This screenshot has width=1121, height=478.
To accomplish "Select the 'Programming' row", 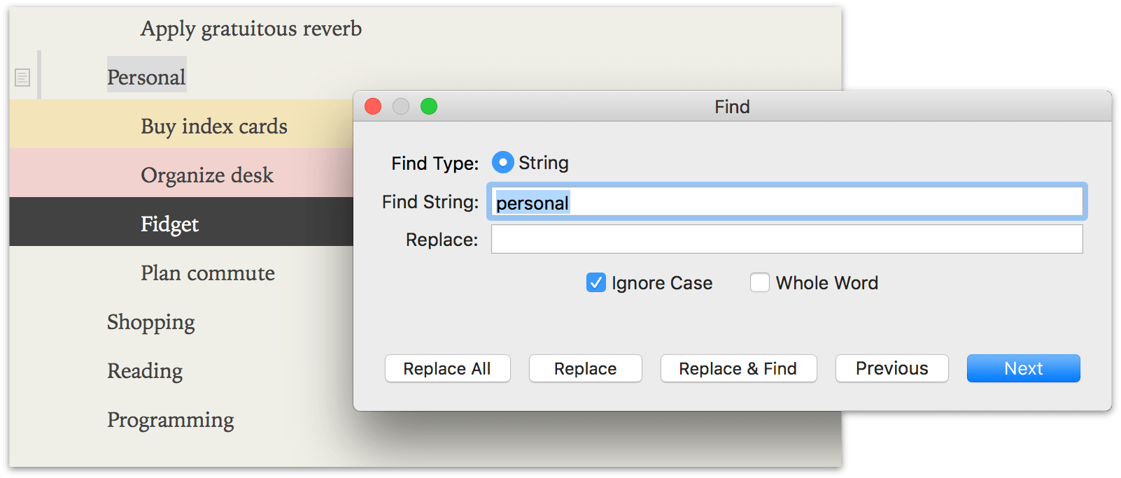I will [171, 420].
